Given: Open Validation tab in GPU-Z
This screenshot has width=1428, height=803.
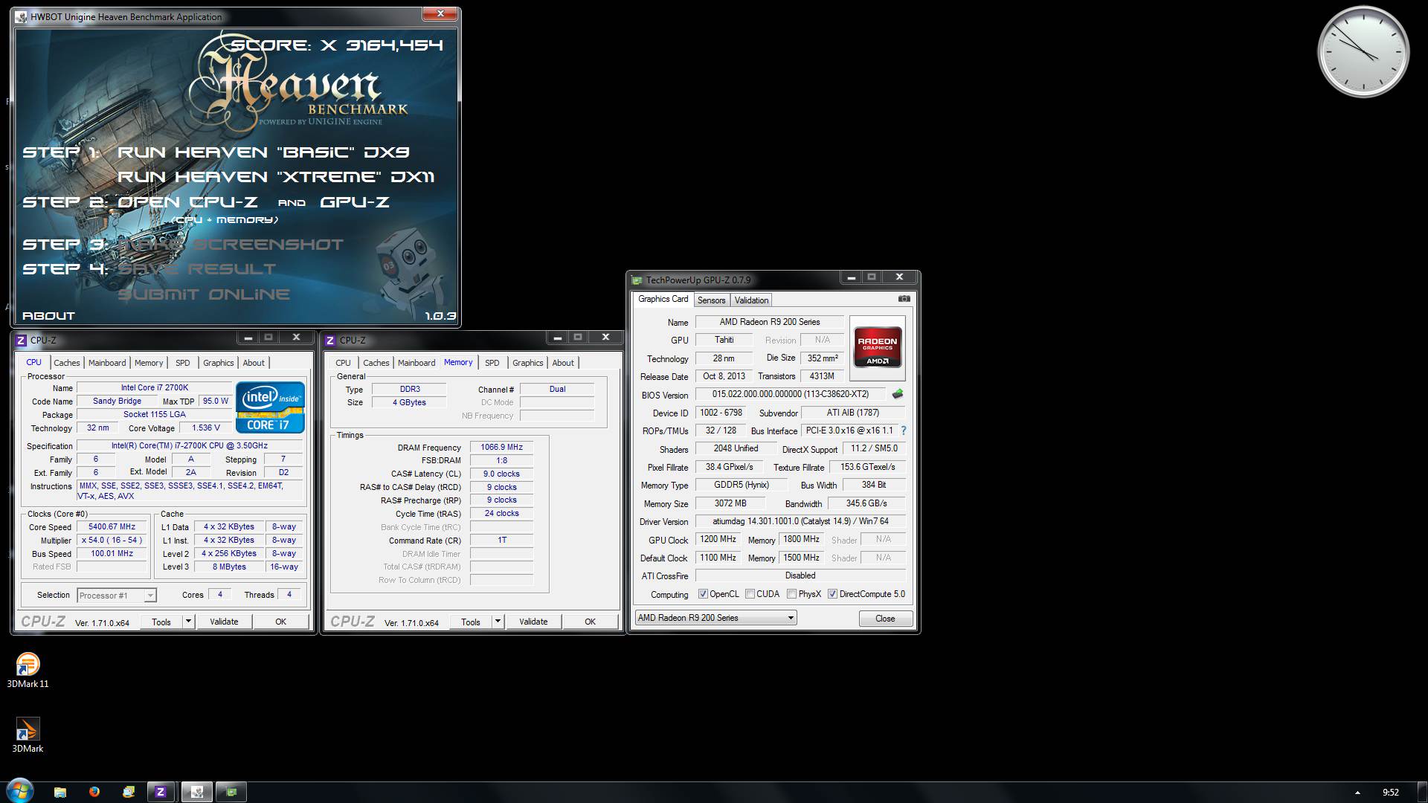Looking at the screenshot, I should point(751,300).
